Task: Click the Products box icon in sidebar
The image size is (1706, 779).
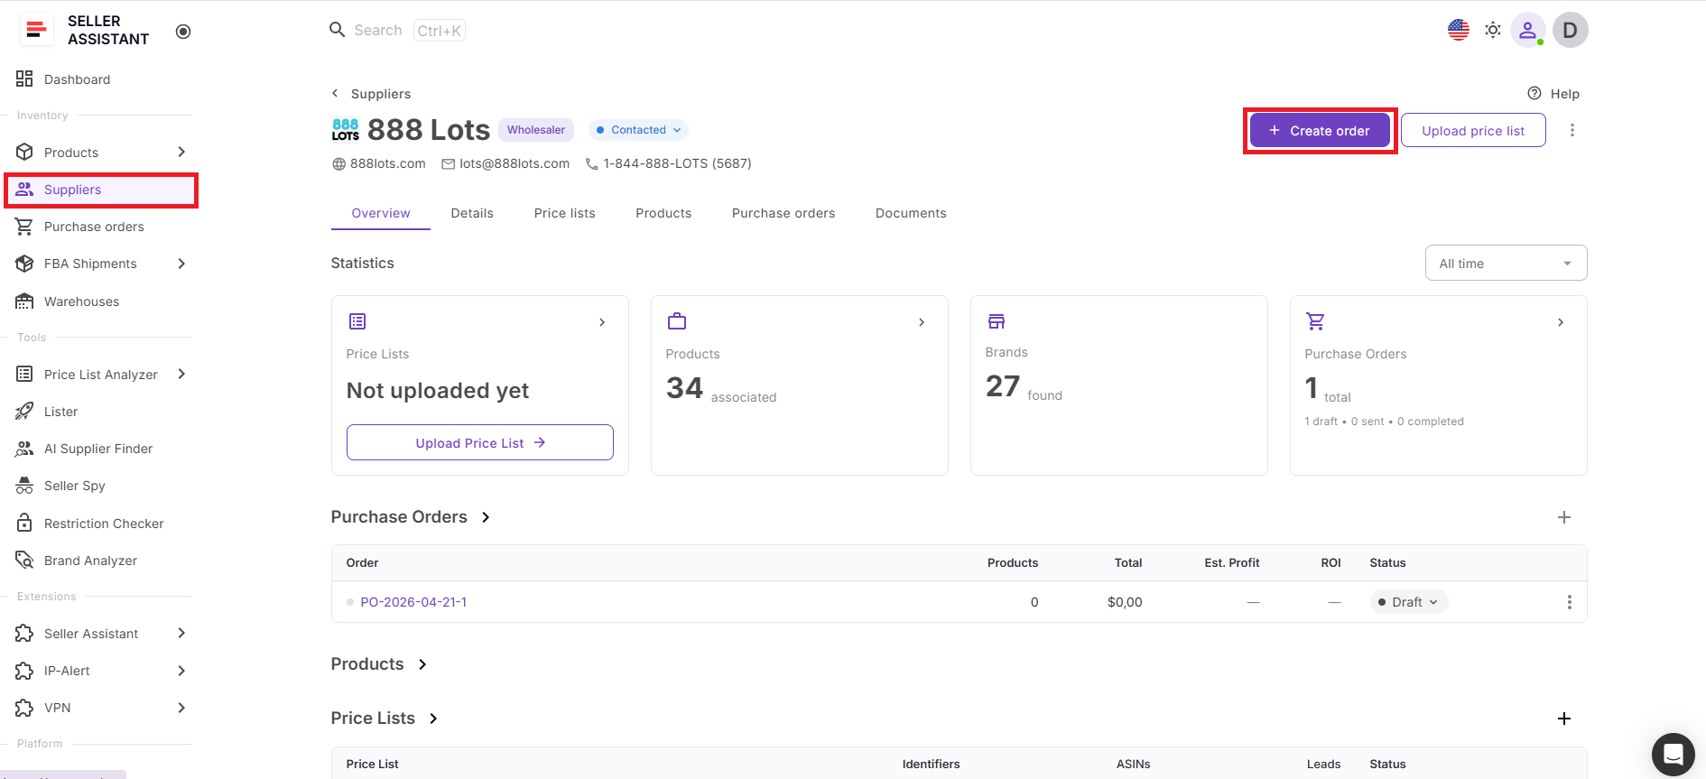Action: click(24, 153)
